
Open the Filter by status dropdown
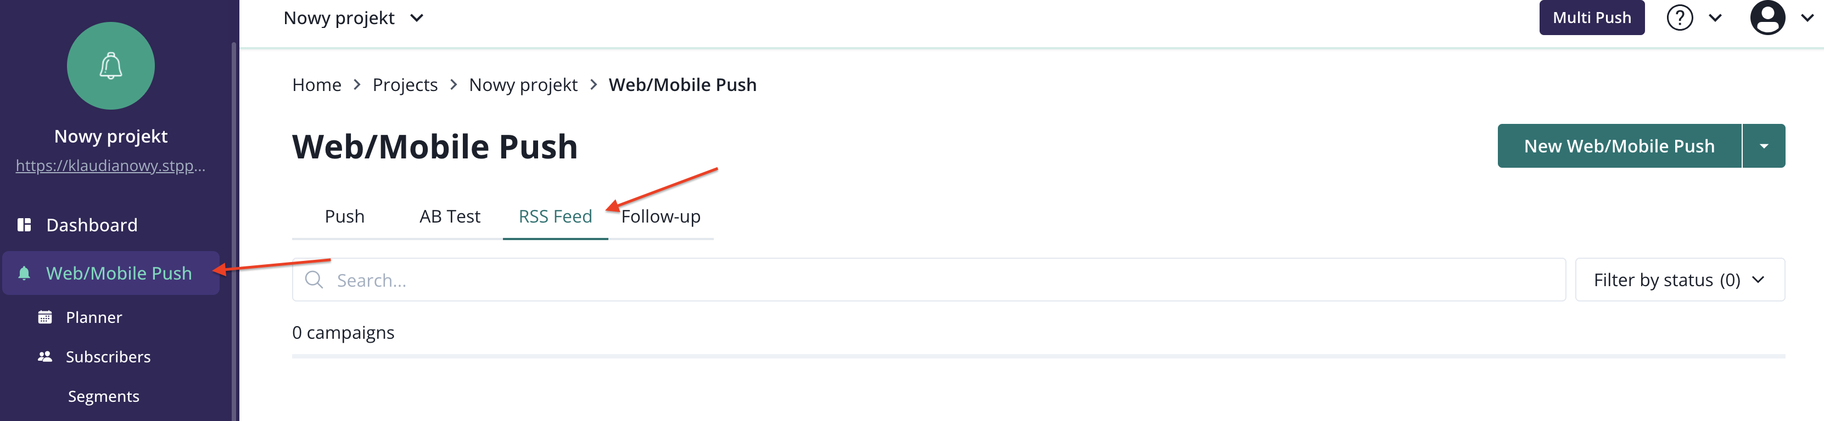tap(1679, 280)
